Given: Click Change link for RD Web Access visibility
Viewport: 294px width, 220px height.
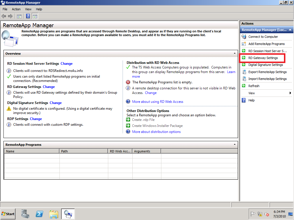Looking at the screenshot, I should coord(151,93).
